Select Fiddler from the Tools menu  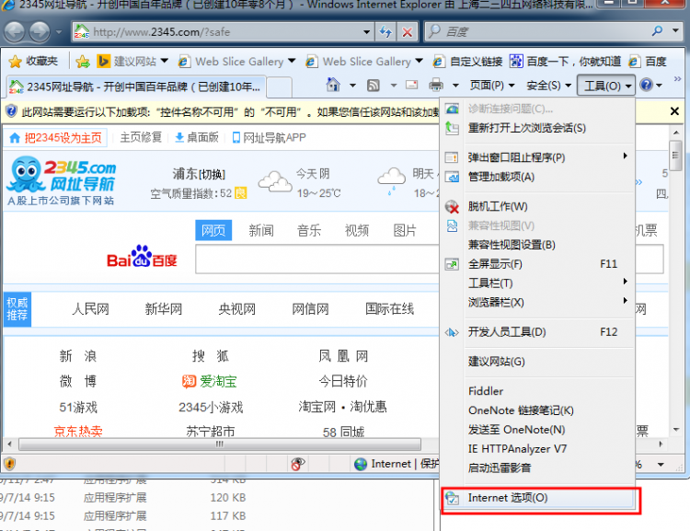pyautogui.click(x=538, y=391)
